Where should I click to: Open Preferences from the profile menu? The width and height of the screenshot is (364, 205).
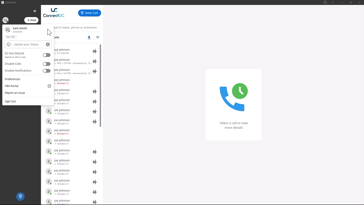point(13,79)
